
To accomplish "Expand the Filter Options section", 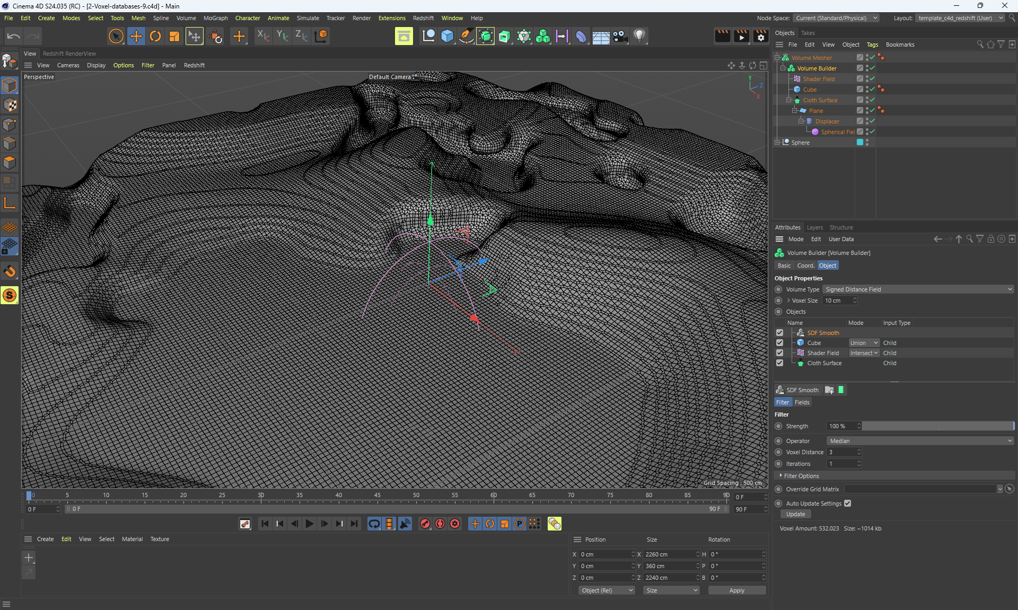I will [801, 476].
